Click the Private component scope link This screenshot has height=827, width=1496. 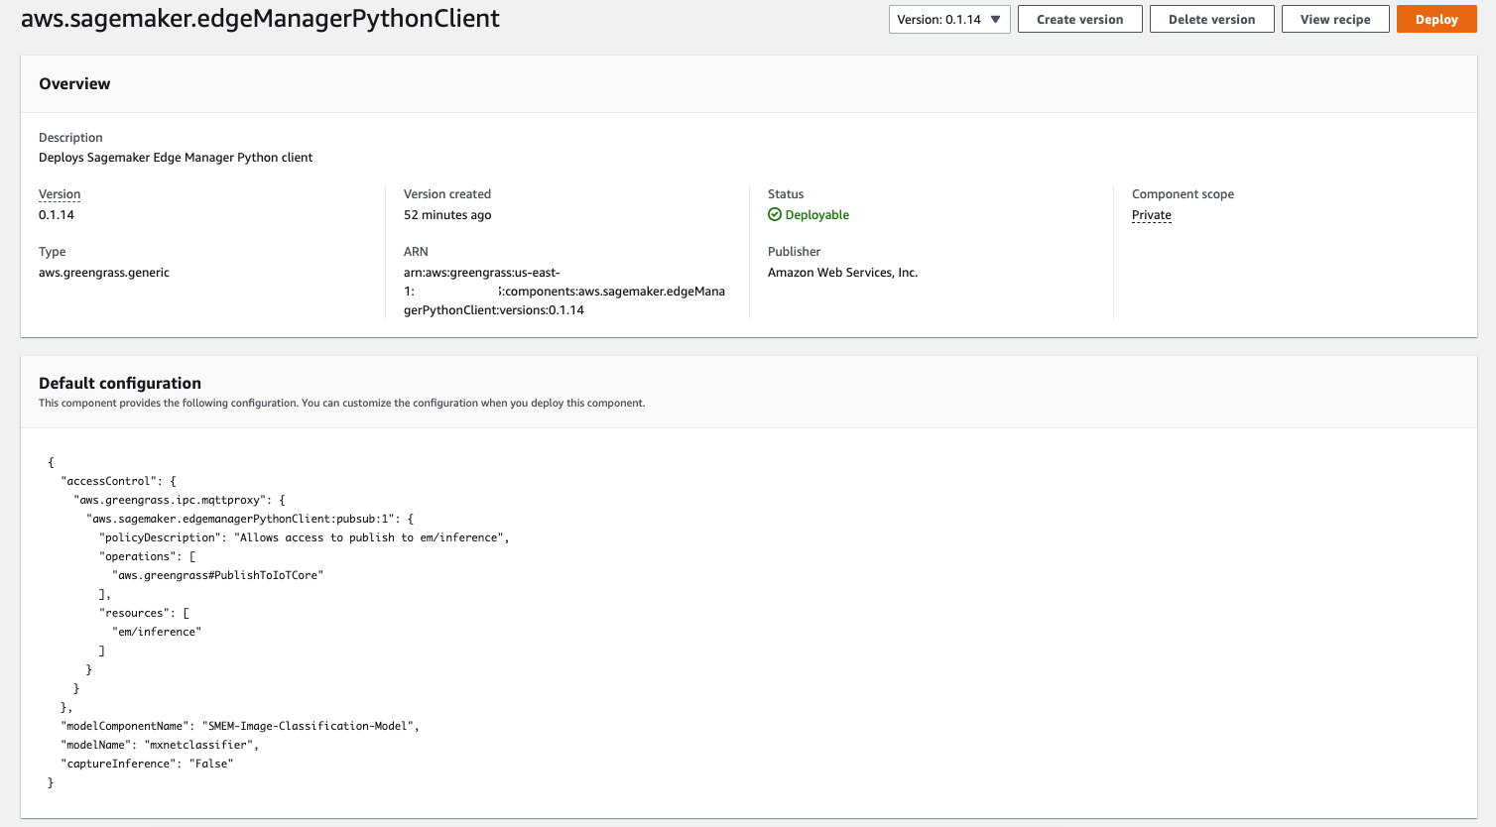(x=1152, y=215)
